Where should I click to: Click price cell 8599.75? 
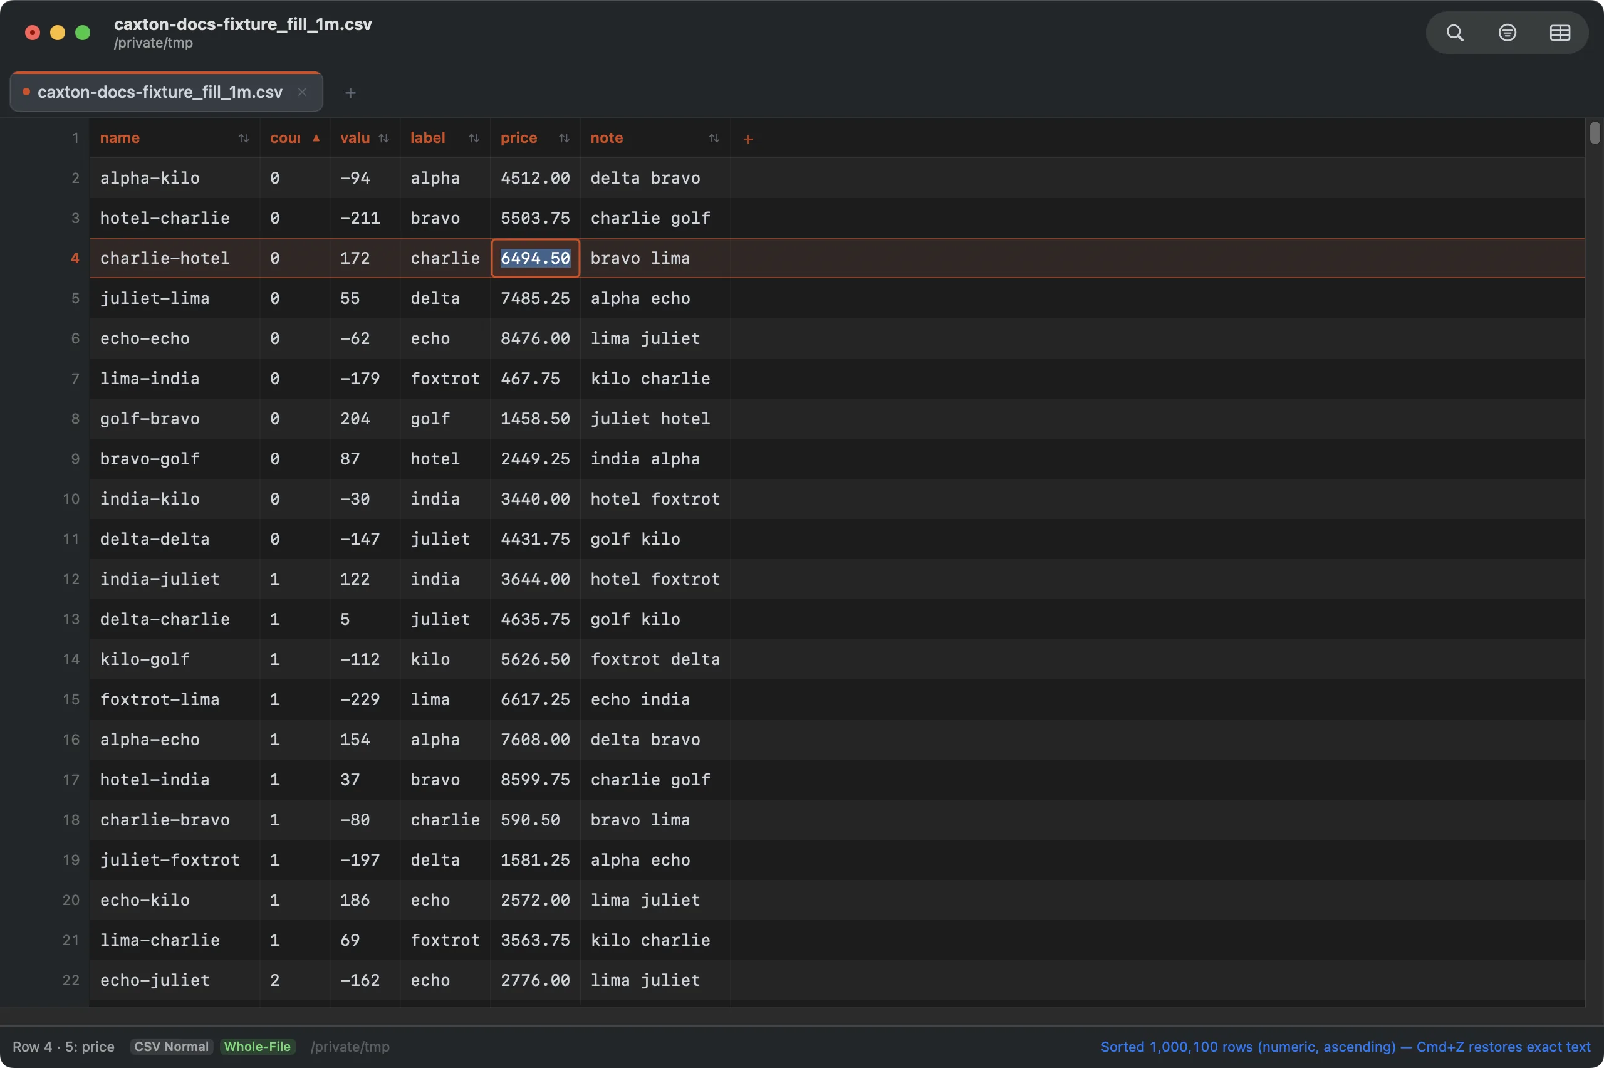click(x=535, y=780)
